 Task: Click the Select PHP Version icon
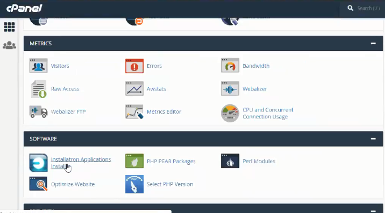(134, 184)
